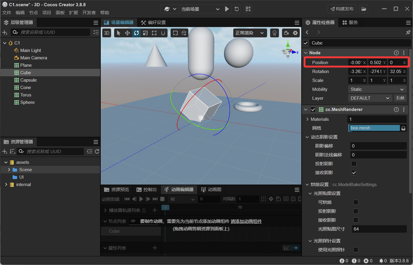Open Mobility Static dropdown
413x265 pixels.
coord(377,89)
